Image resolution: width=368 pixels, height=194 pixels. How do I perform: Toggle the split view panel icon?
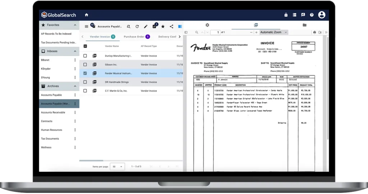point(180,27)
